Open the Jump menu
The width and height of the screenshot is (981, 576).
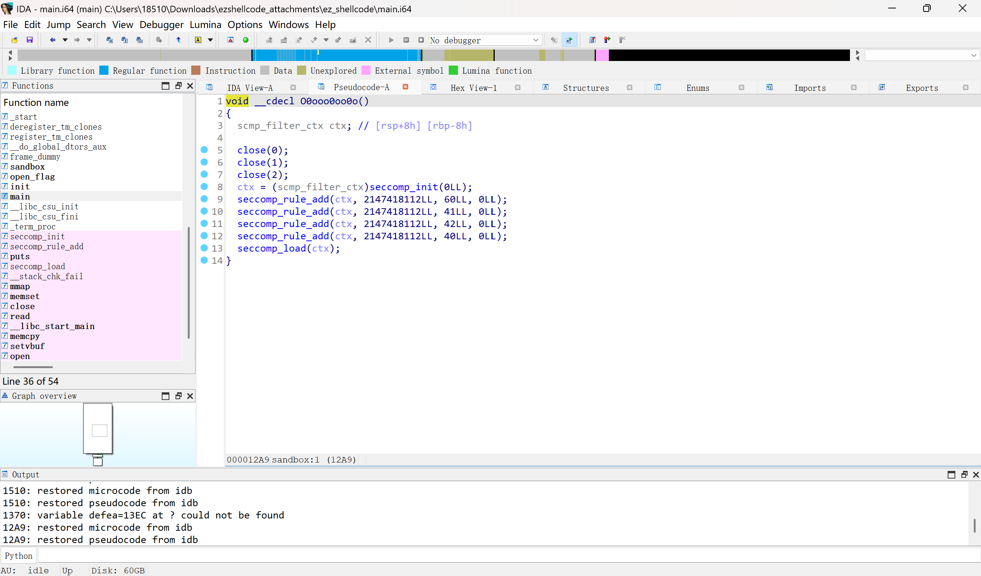click(58, 25)
